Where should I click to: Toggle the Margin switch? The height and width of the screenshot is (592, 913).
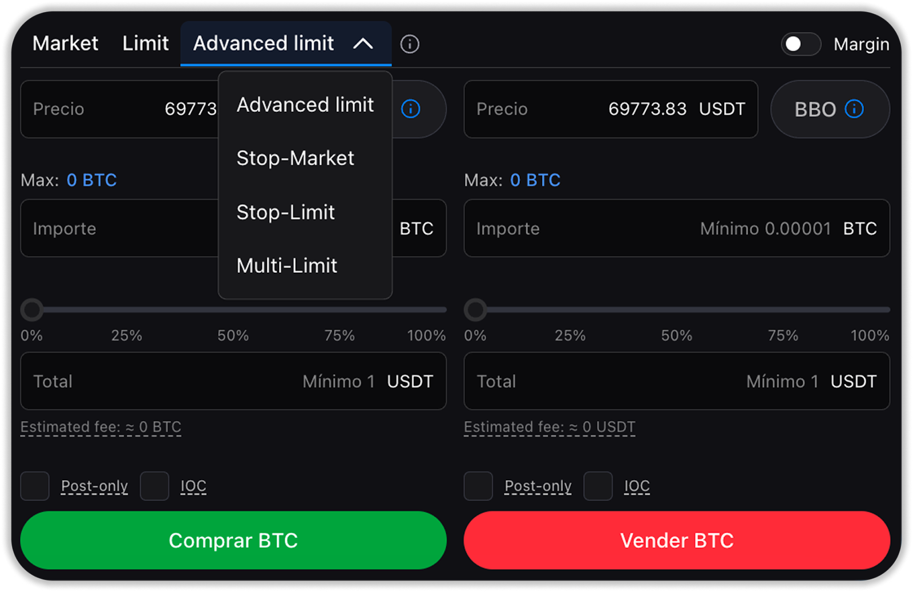(800, 44)
